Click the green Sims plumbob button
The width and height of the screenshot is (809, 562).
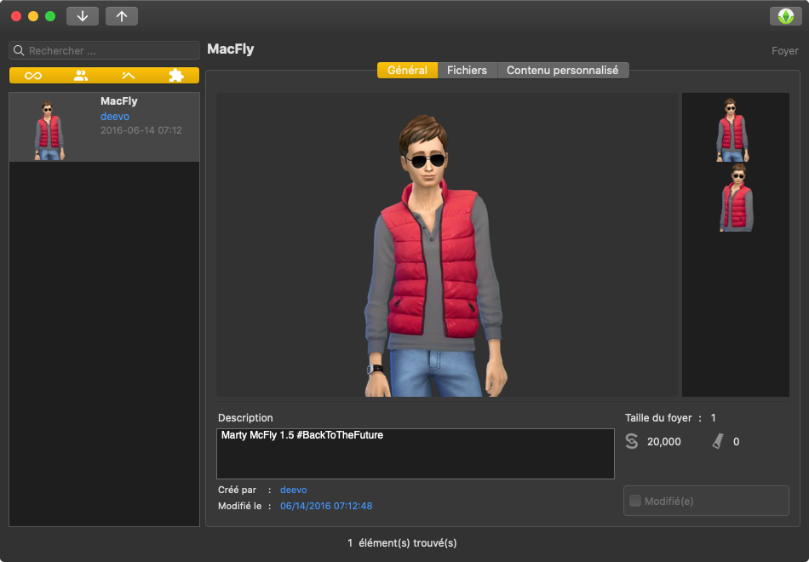pyautogui.click(x=785, y=16)
